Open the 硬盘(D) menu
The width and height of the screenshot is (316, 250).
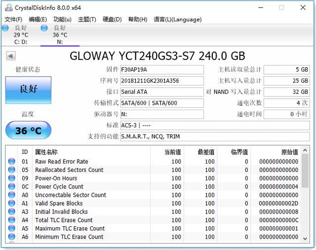(112, 19)
